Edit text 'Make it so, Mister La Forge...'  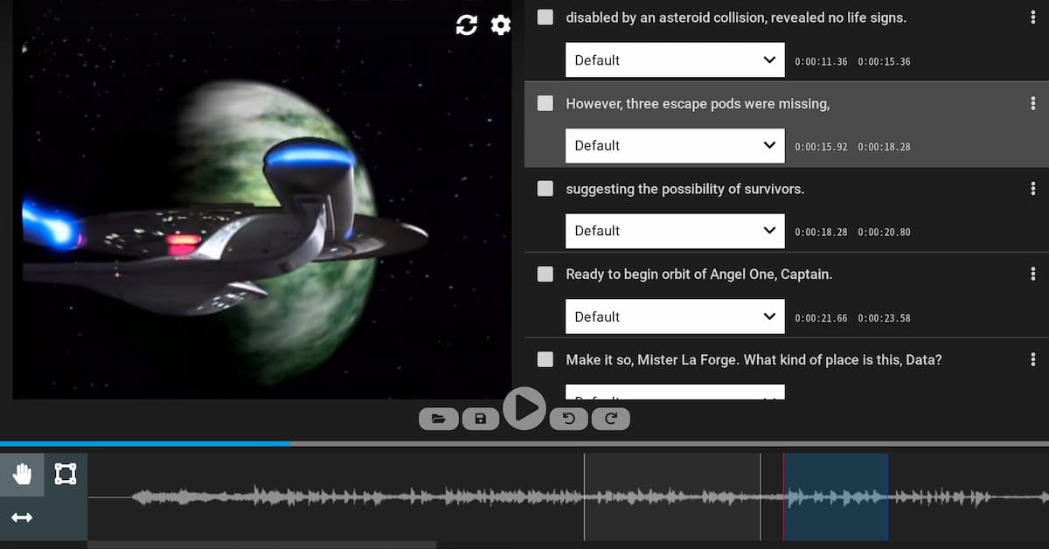pos(754,359)
